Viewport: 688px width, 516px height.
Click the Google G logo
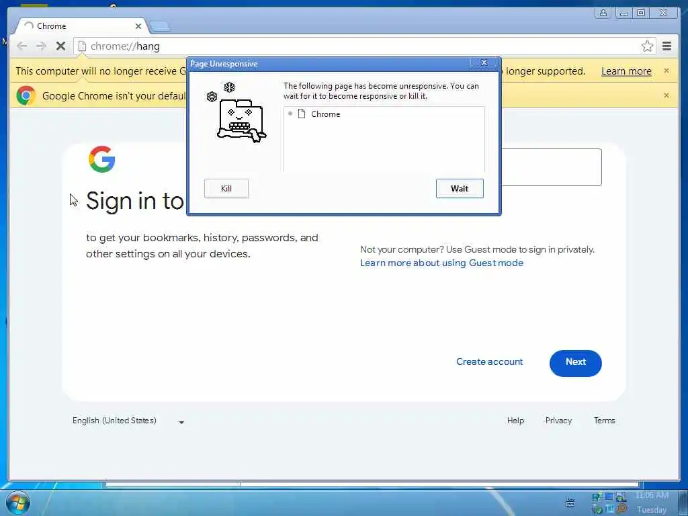pyautogui.click(x=102, y=159)
